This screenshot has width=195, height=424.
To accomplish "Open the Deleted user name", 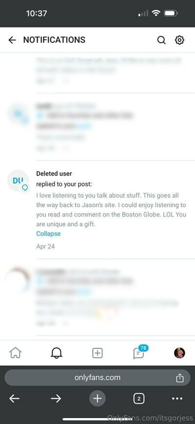I will [54, 174].
